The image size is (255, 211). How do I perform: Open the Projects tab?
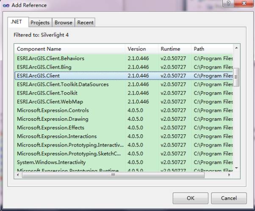click(40, 22)
